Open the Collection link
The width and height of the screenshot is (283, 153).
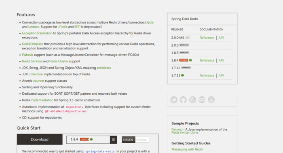[36, 74]
